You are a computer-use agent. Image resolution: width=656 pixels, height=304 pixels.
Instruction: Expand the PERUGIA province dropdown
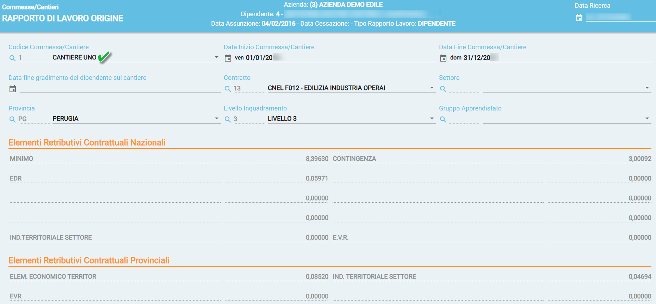[217, 119]
